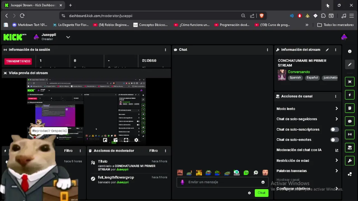Open Acciones de canal three-dot menu
Viewport: 358px width, 201px height.
336,96
